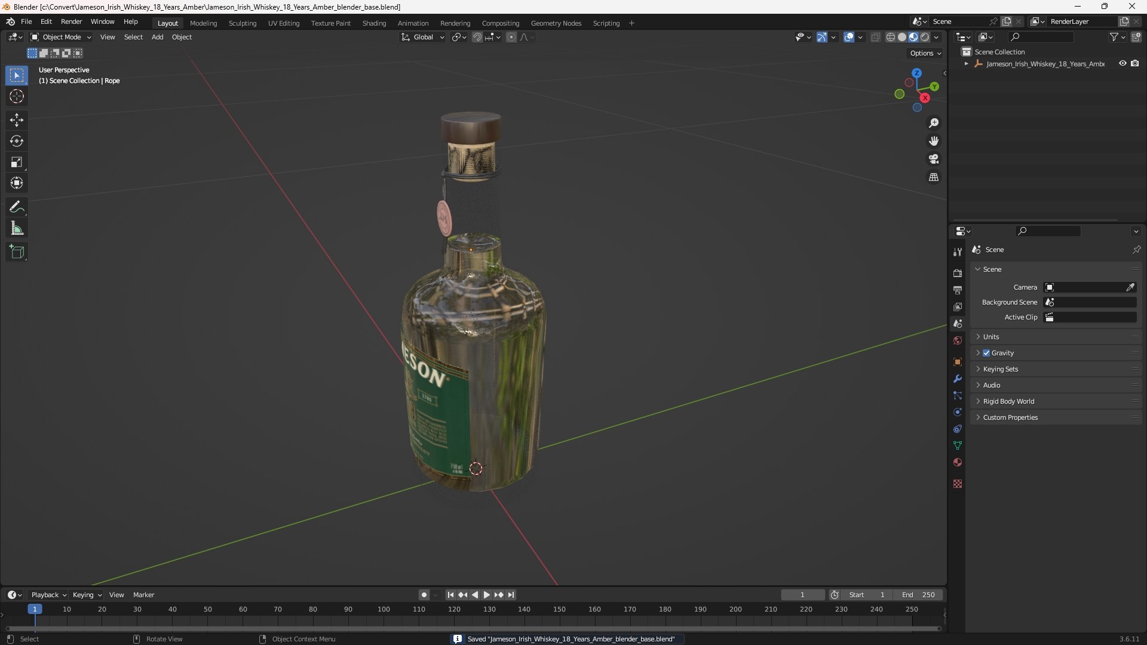Switch to UV Editing workspace tab
This screenshot has height=645, width=1147.
pos(284,23)
